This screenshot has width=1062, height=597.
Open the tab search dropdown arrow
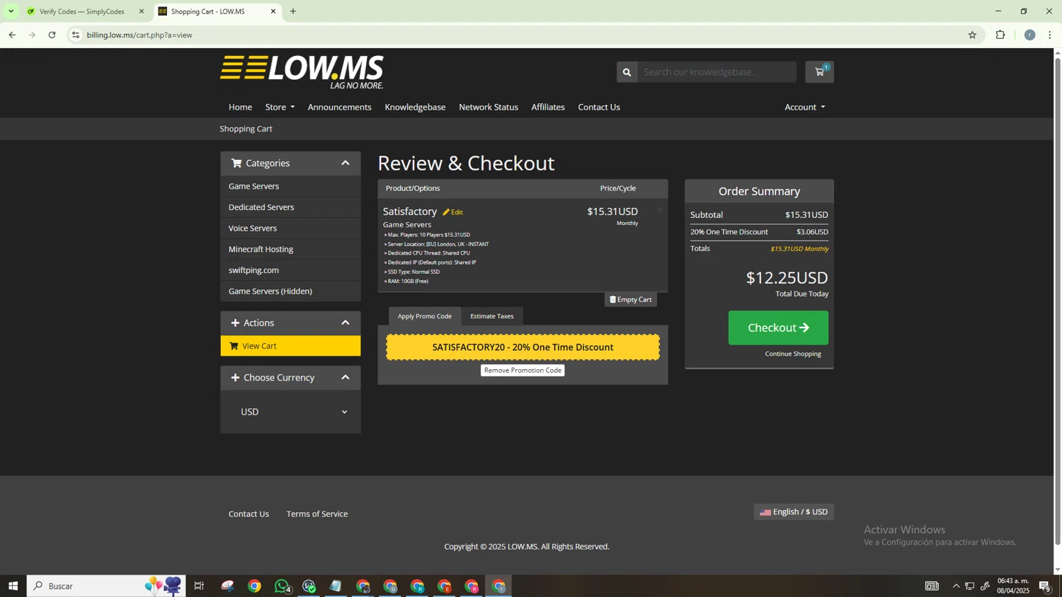[x=11, y=11]
